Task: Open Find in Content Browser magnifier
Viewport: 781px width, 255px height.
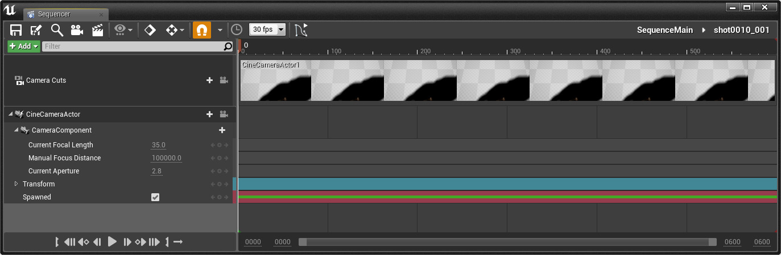Action: coord(57,30)
